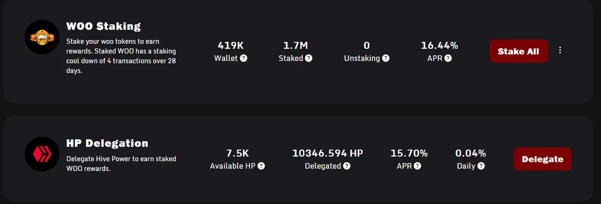The width and height of the screenshot is (601, 204).
Task: Open the three-dot menu for WOO Staking
Action: (560, 50)
